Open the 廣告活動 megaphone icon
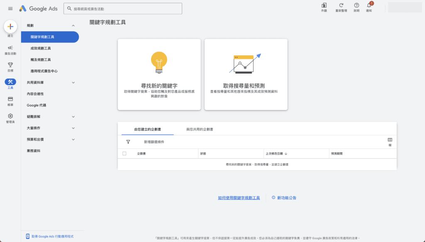 pos(10,49)
